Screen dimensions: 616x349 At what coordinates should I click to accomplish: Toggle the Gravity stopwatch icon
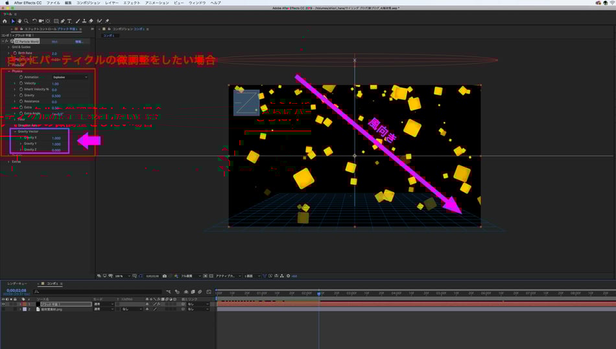(21, 95)
